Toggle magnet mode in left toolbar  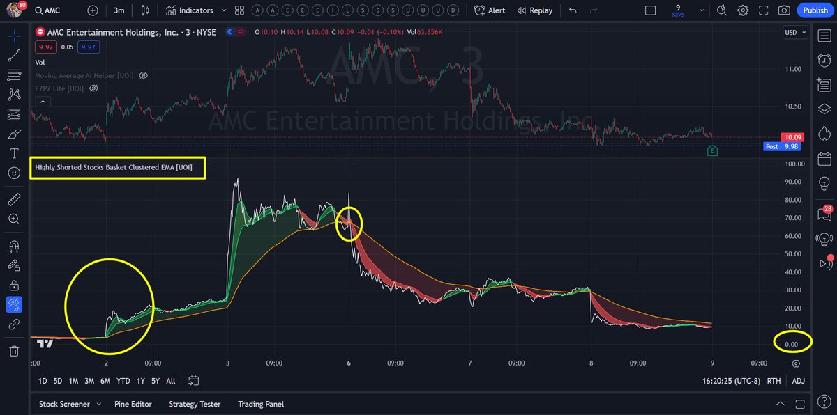[x=14, y=246]
